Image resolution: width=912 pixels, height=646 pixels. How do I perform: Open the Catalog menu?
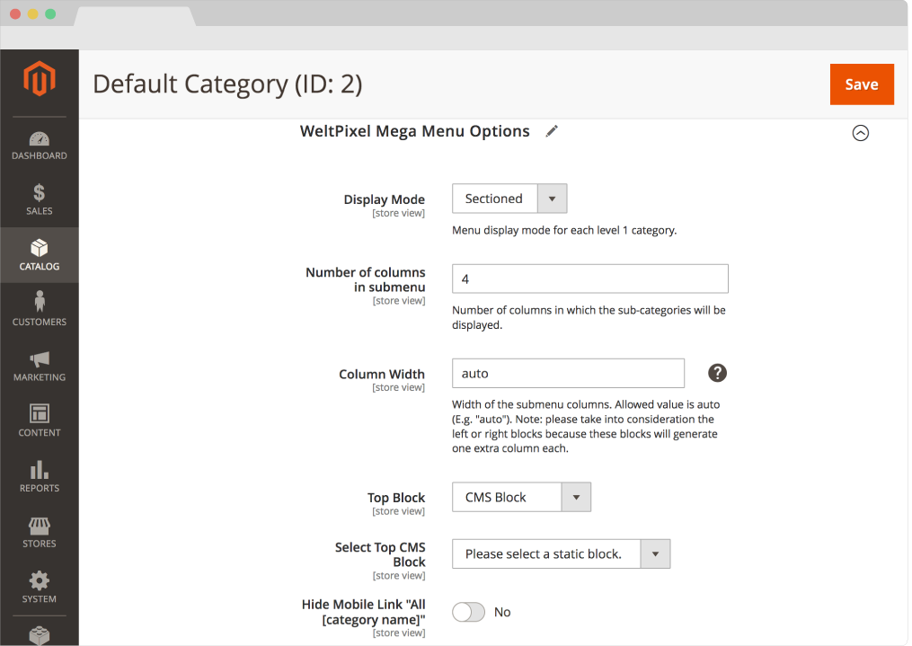[40, 256]
